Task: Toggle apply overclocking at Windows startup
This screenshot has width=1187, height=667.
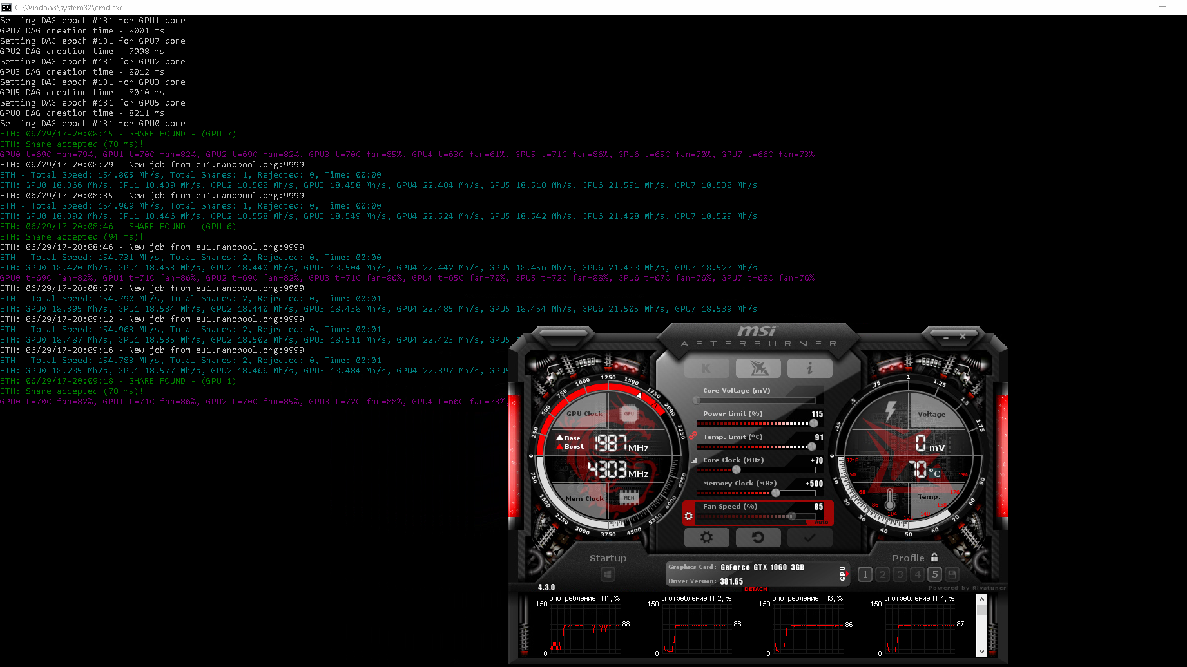Action: pos(608,574)
